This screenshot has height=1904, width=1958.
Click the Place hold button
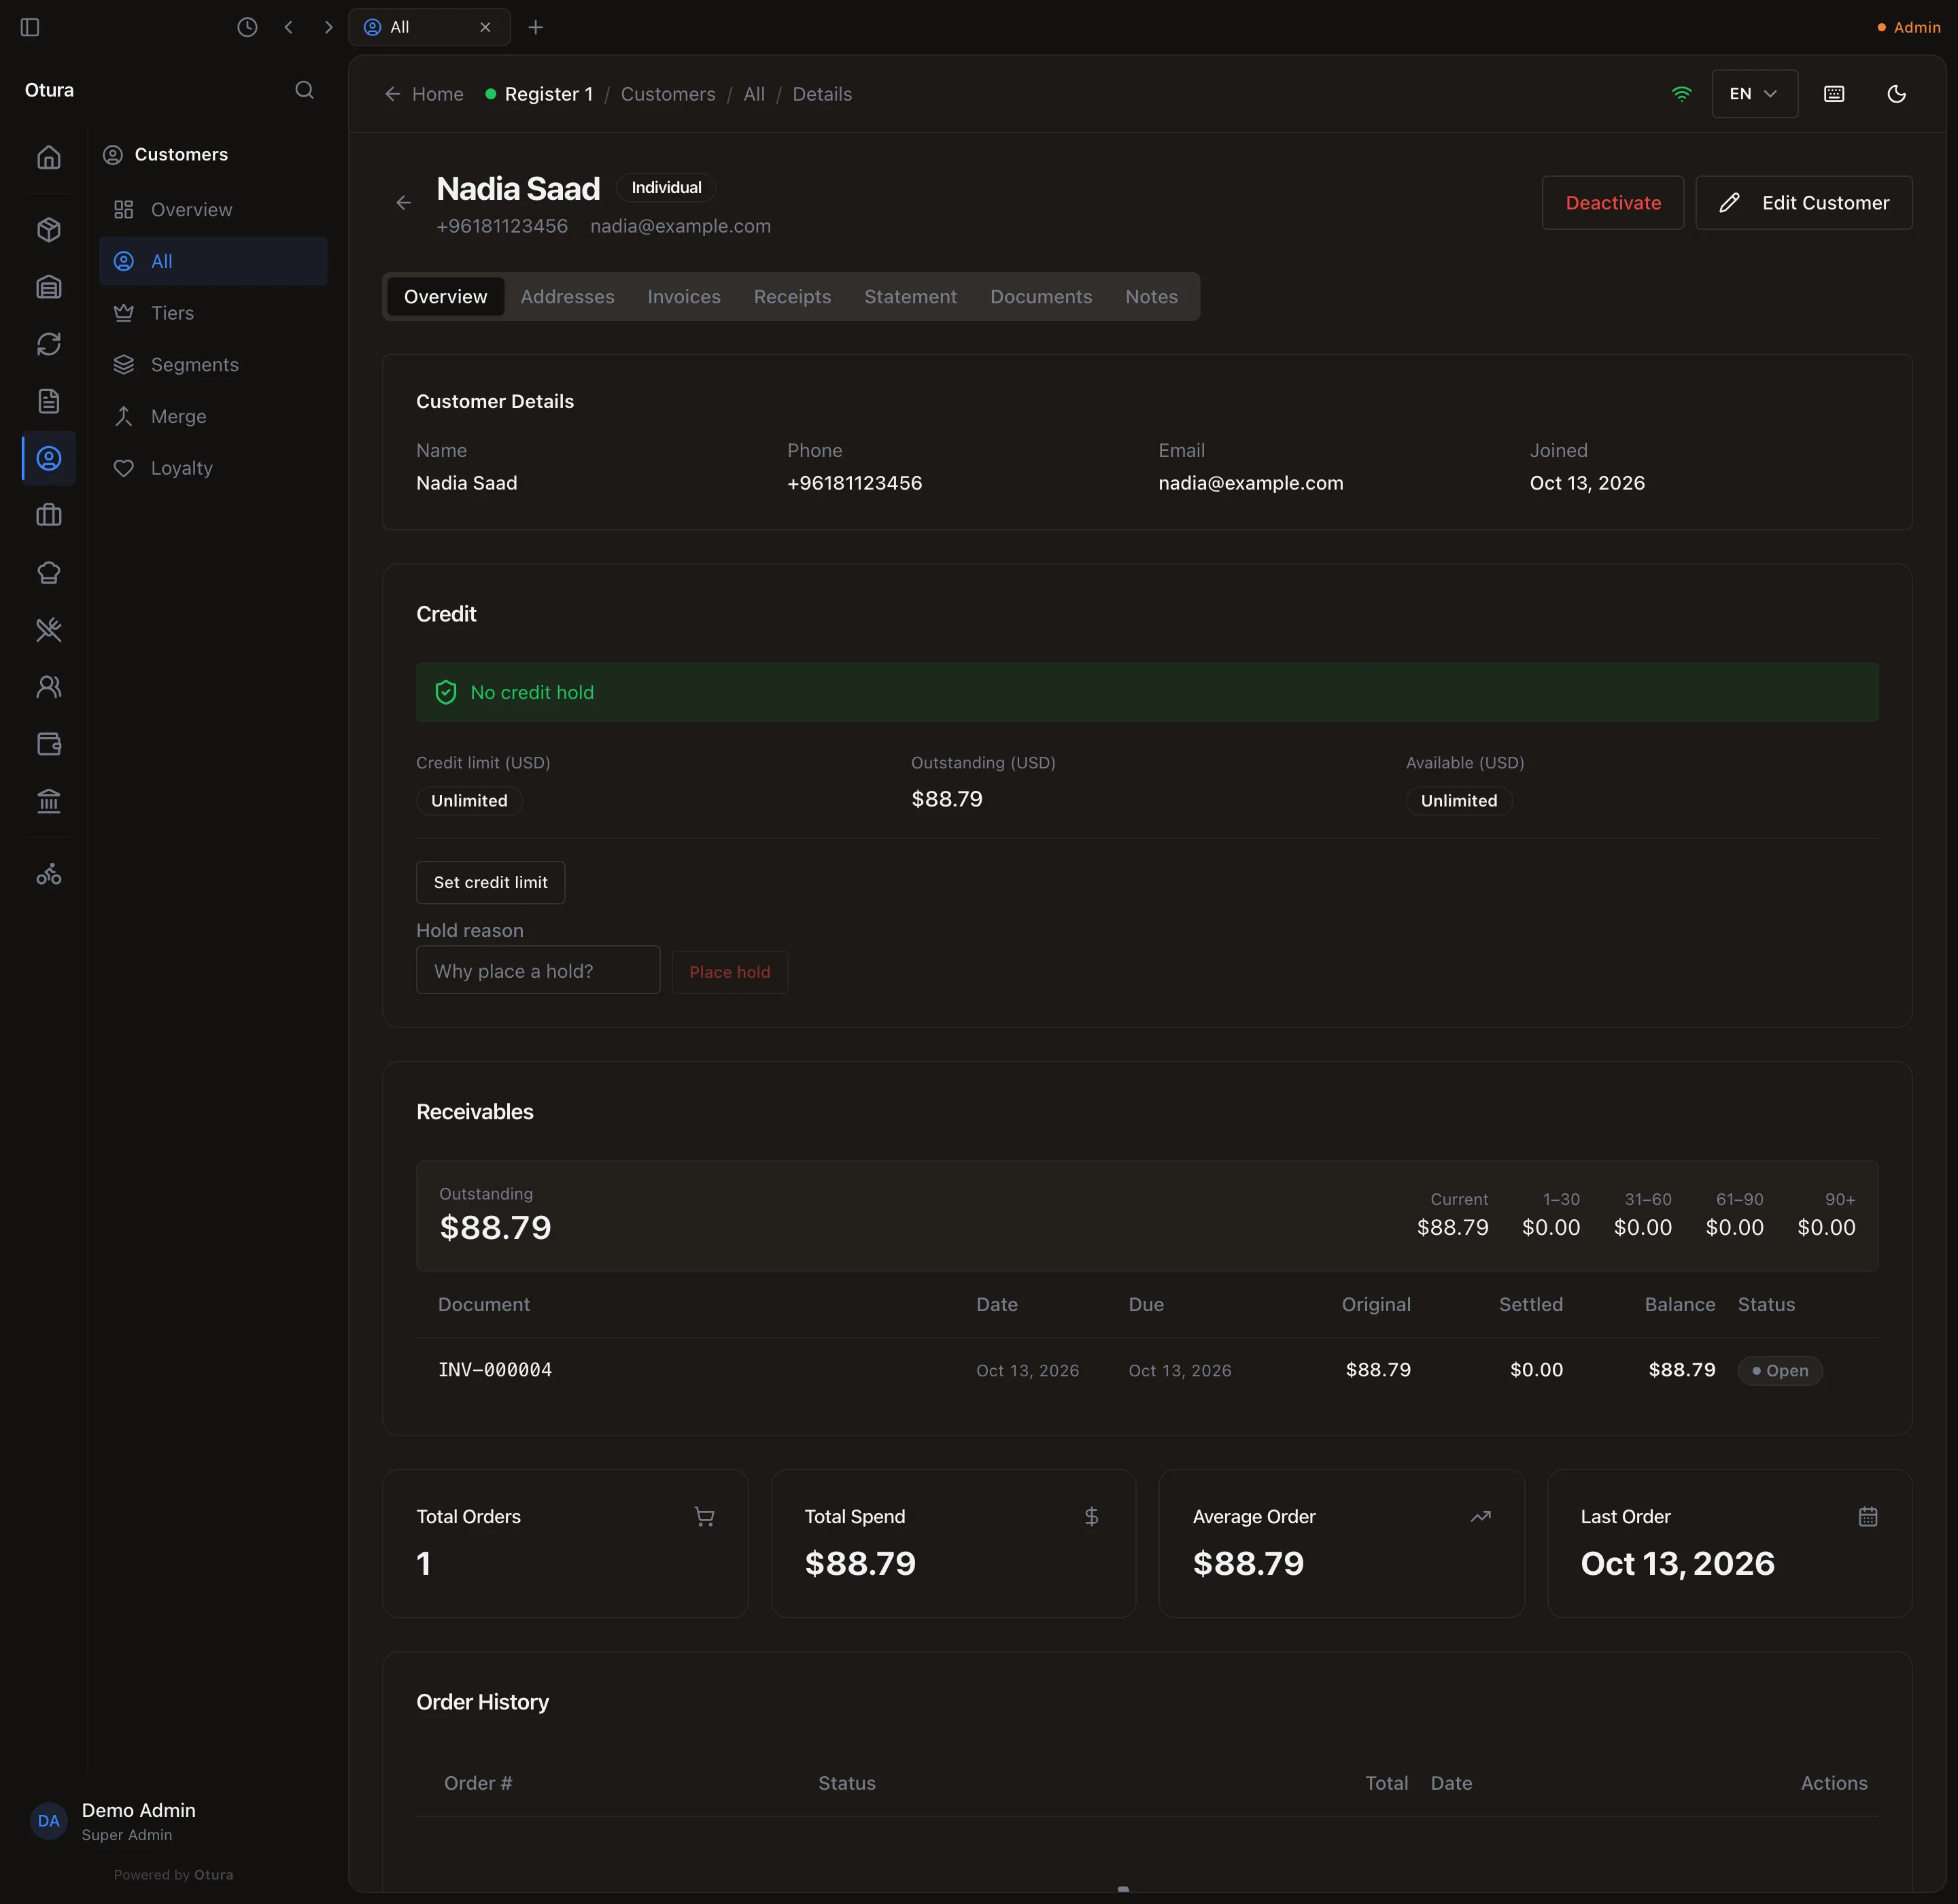pos(729,972)
